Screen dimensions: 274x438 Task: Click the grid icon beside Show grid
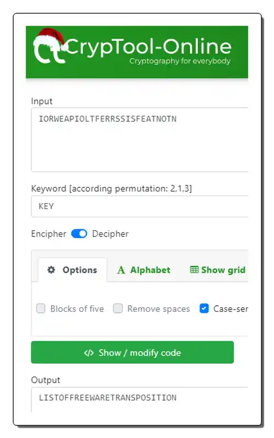coord(194,269)
